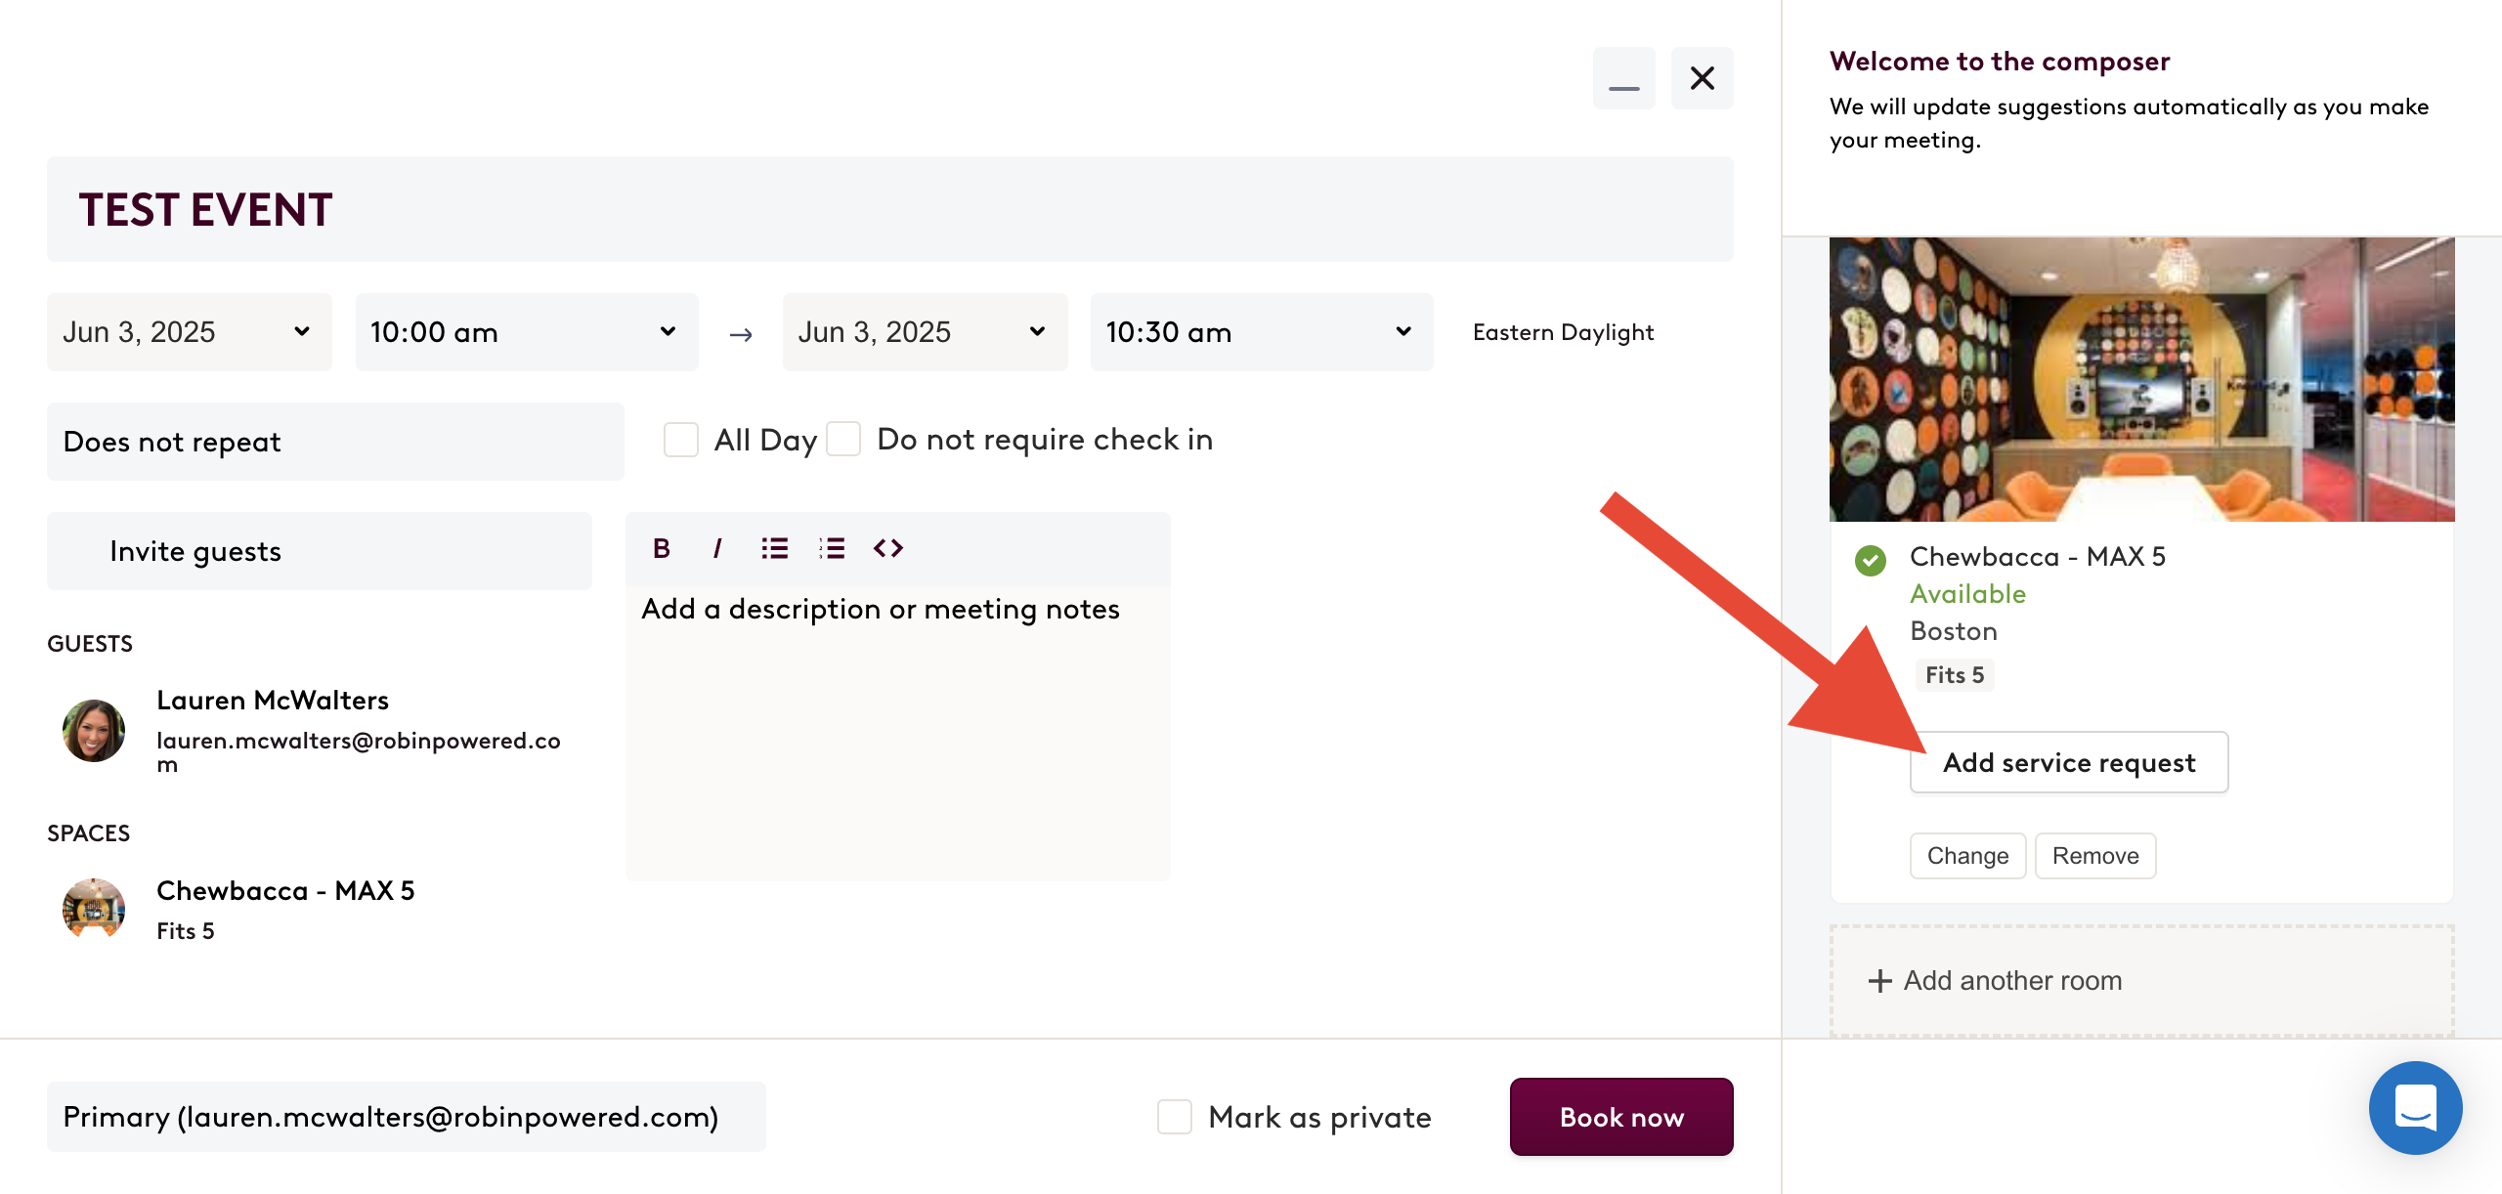Insert a code block
The height and width of the screenshot is (1194, 2502).
[x=888, y=549]
